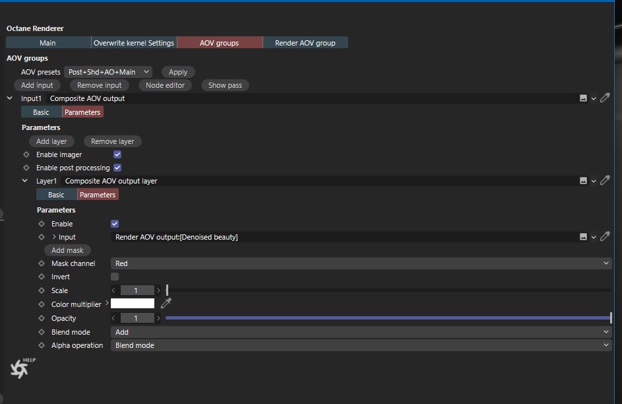Select Parameters tab under Layer1
622x404 pixels.
point(98,195)
